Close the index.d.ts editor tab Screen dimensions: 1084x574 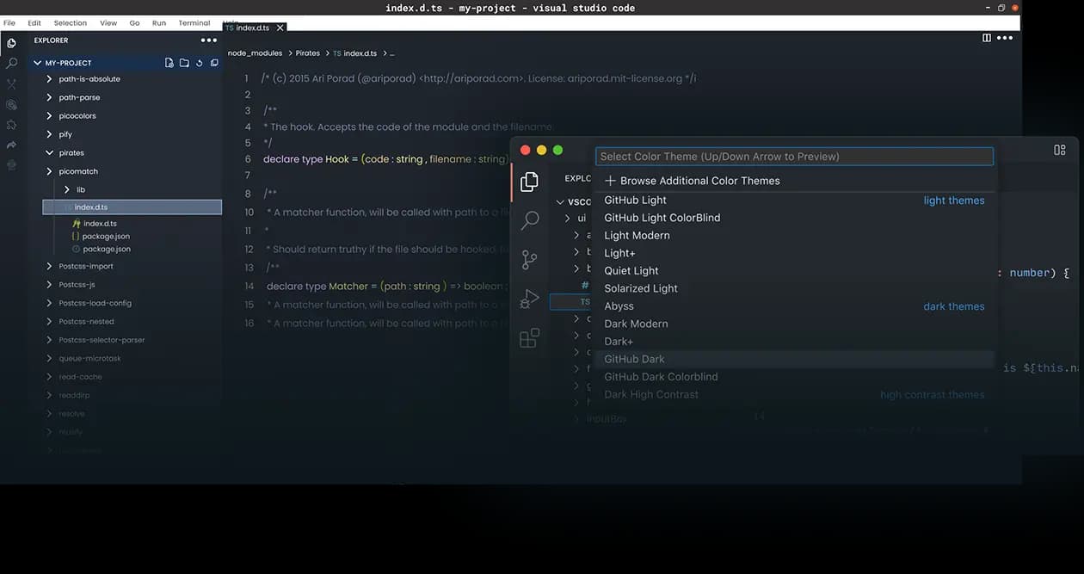280,28
